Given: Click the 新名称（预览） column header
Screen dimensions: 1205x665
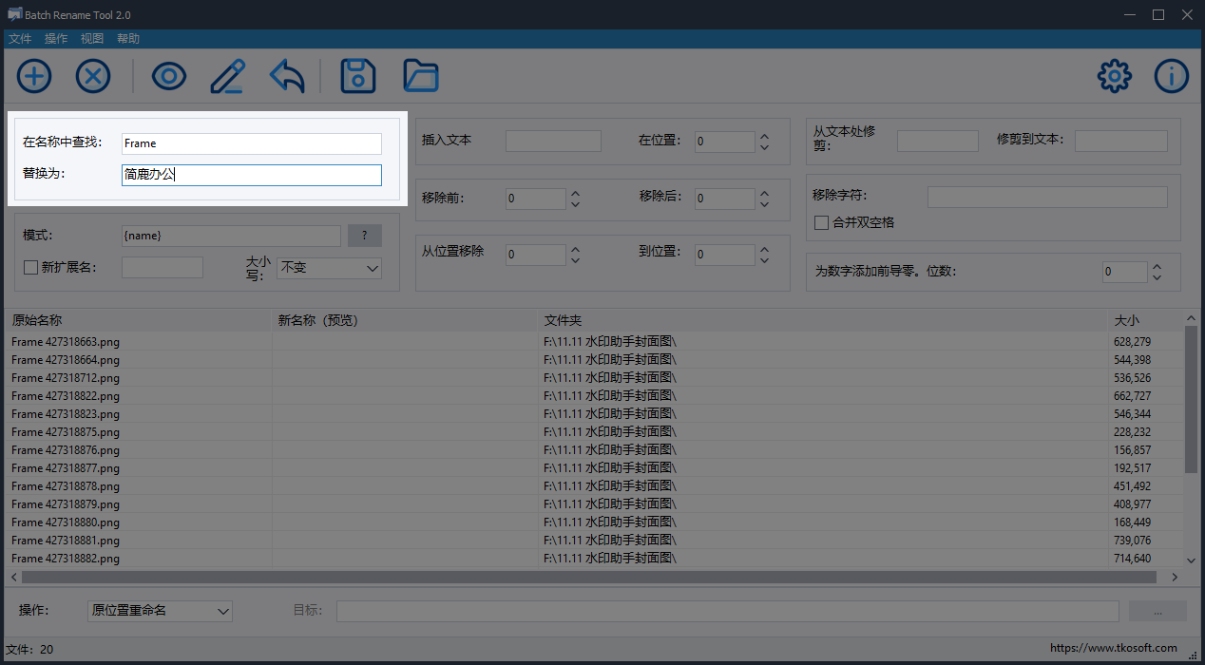Looking at the screenshot, I should click(405, 320).
